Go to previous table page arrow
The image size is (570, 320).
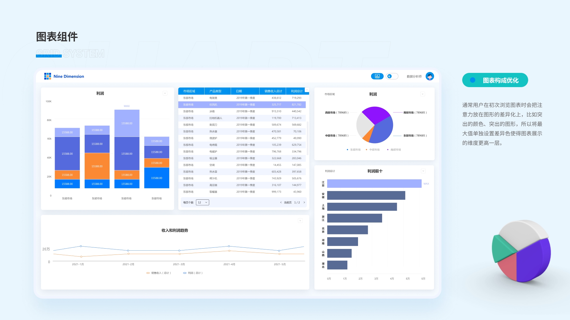tap(281, 202)
